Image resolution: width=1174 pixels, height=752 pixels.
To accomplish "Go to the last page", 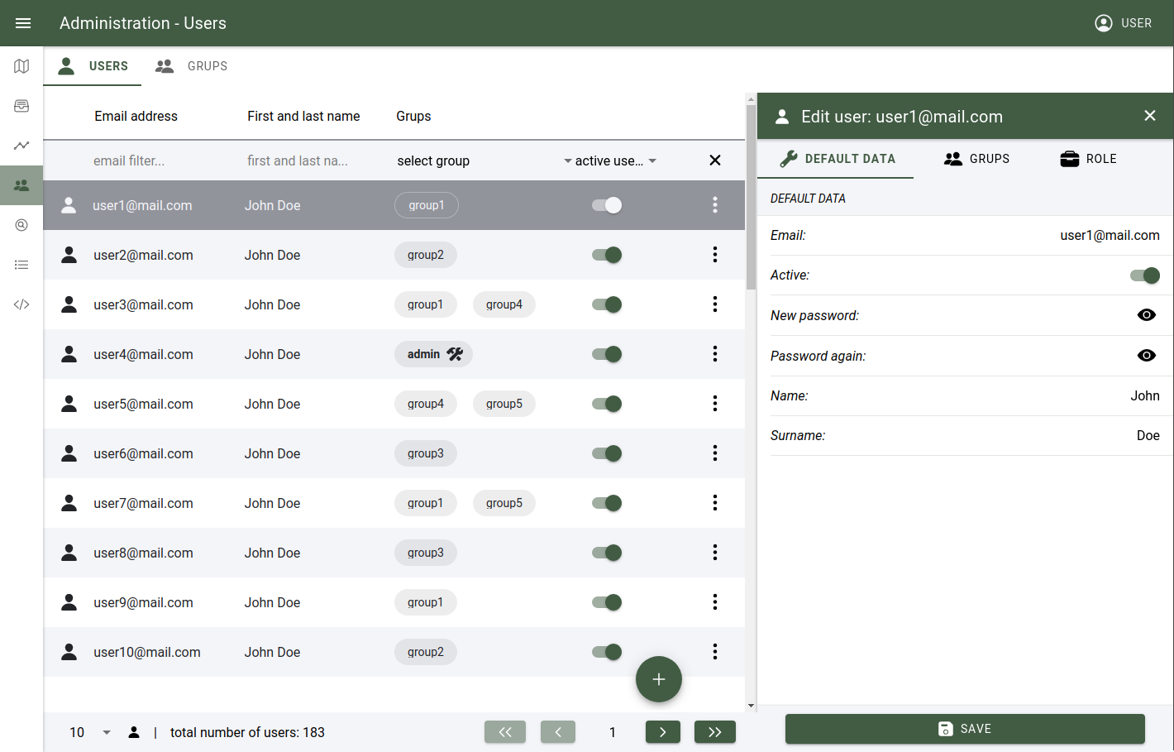I will tap(715, 732).
